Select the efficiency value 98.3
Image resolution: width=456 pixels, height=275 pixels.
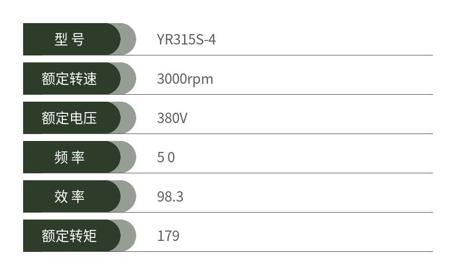pyautogui.click(x=170, y=197)
